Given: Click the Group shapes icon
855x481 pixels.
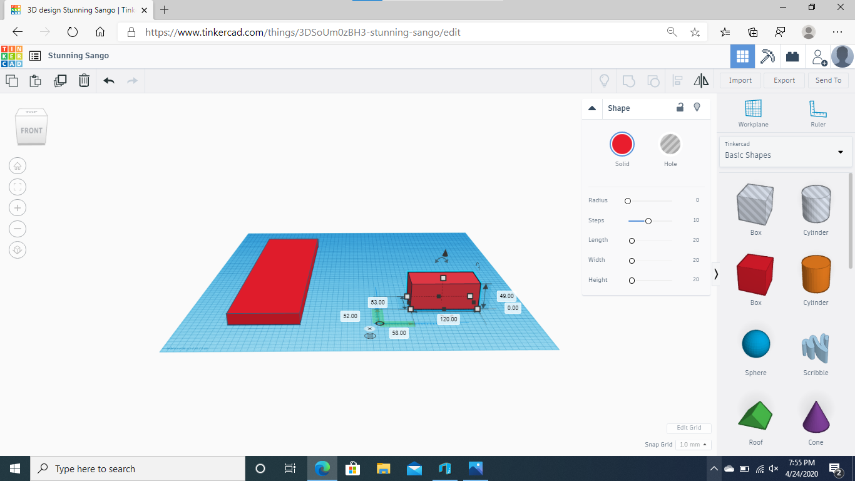Looking at the screenshot, I should click(628, 80).
